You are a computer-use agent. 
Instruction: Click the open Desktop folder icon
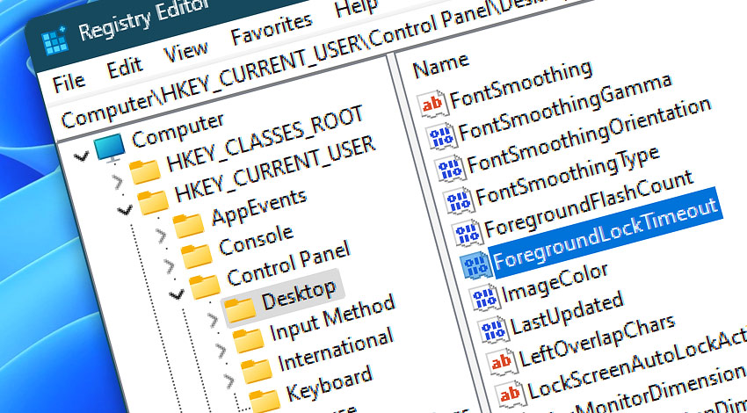click(240, 310)
